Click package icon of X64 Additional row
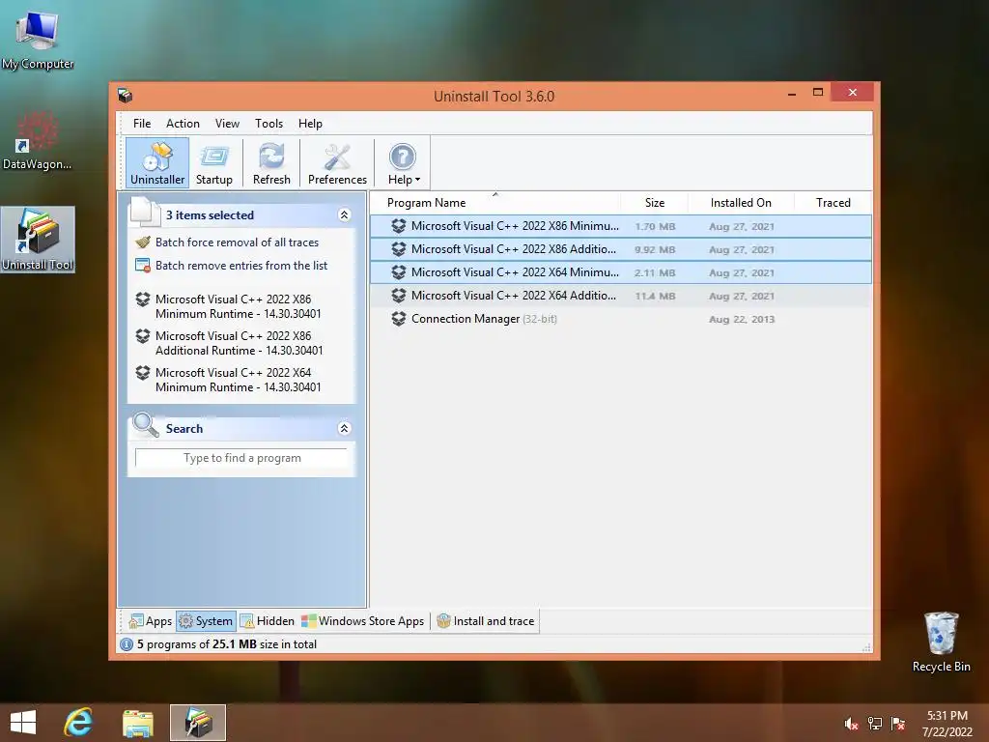This screenshot has width=989, height=742. tap(399, 296)
